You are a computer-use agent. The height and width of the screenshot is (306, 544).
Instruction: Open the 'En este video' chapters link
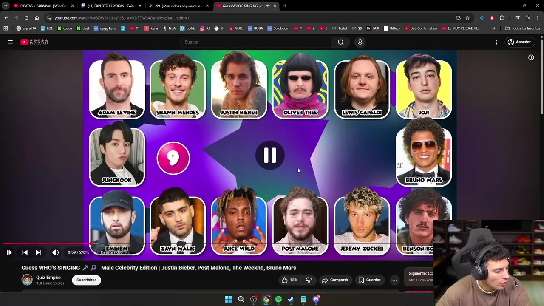coord(113,252)
